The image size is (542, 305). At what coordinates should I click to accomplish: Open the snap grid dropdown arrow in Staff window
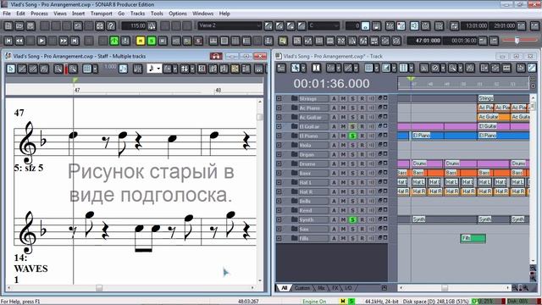(x=96, y=69)
